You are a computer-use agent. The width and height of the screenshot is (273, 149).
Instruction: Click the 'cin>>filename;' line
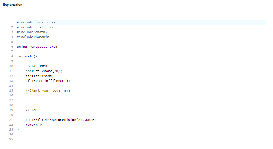(x=40, y=76)
